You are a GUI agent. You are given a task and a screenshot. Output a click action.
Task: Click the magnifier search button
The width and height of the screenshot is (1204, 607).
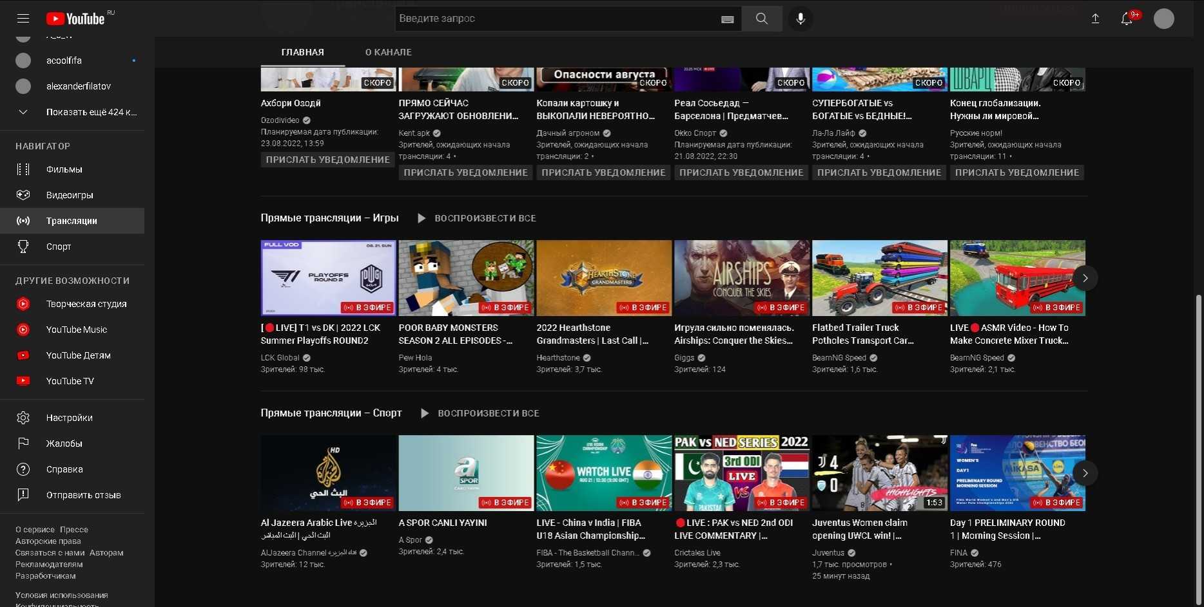[761, 19]
